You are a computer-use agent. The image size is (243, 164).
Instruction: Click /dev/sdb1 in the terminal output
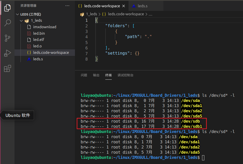tap(192, 126)
